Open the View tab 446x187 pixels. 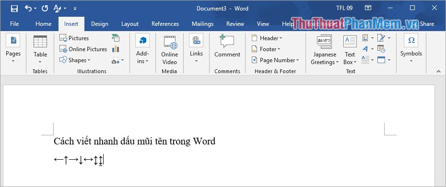pyautogui.click(x=263, y=24)
